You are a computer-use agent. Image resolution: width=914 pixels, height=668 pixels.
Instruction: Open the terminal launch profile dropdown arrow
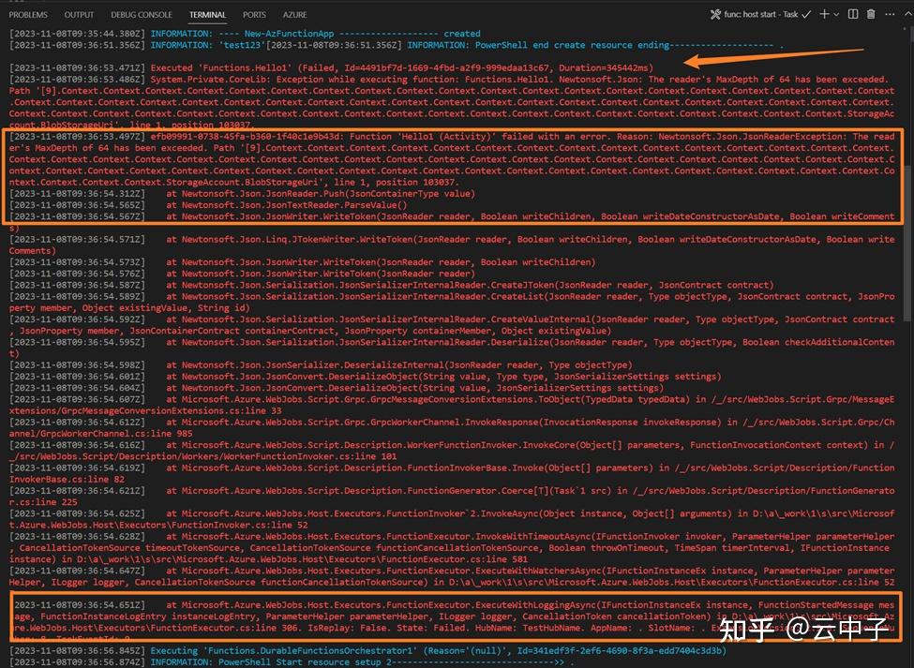tap(836, 14)
